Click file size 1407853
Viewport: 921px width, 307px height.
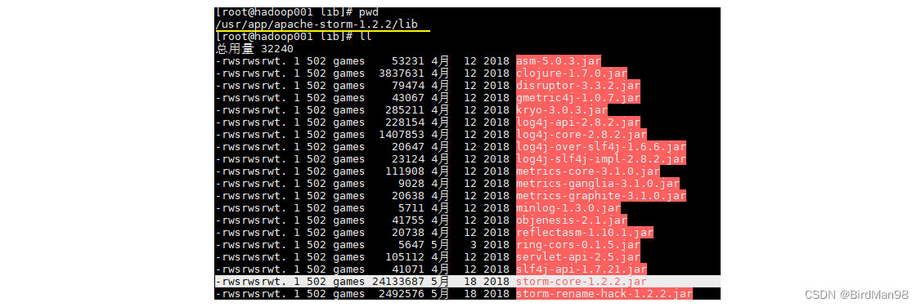(x=402, y=135)
